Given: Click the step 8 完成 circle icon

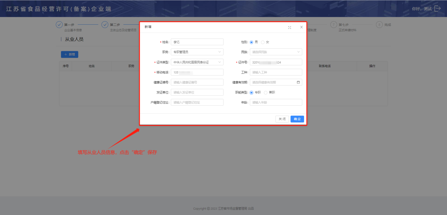Looking at the screenshot, I should coord(379,25).
